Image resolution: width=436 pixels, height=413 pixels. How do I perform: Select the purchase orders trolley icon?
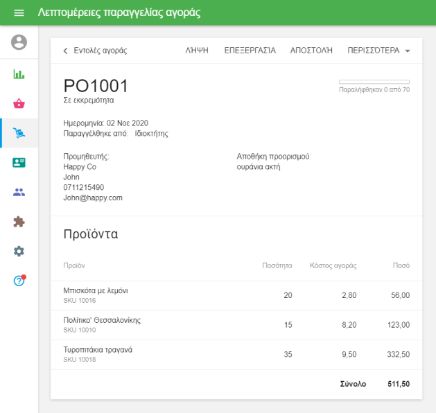click(x=19, y=133)
